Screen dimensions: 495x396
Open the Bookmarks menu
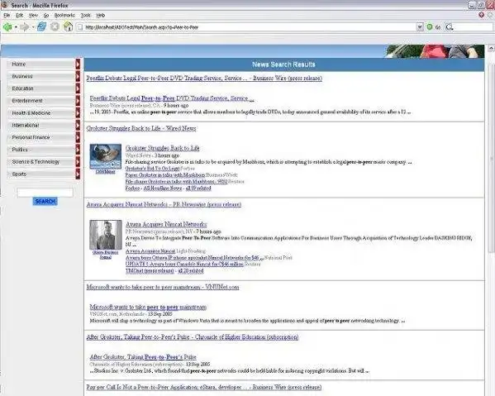coord(64,15)
